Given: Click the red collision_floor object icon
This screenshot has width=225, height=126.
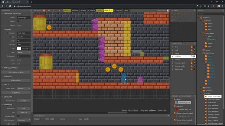Looking at the screenshot, I should pos(177,109).
